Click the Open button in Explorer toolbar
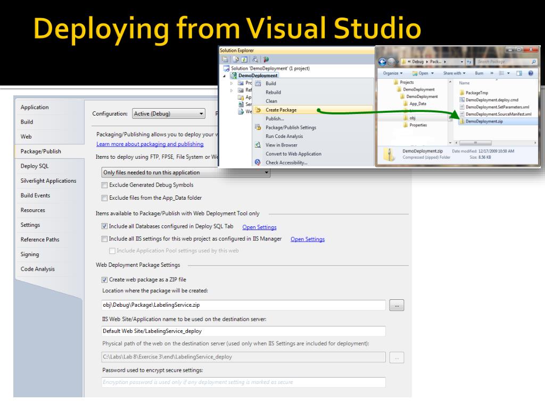Viewport: 545px width, 409px height. pos(420,73)
